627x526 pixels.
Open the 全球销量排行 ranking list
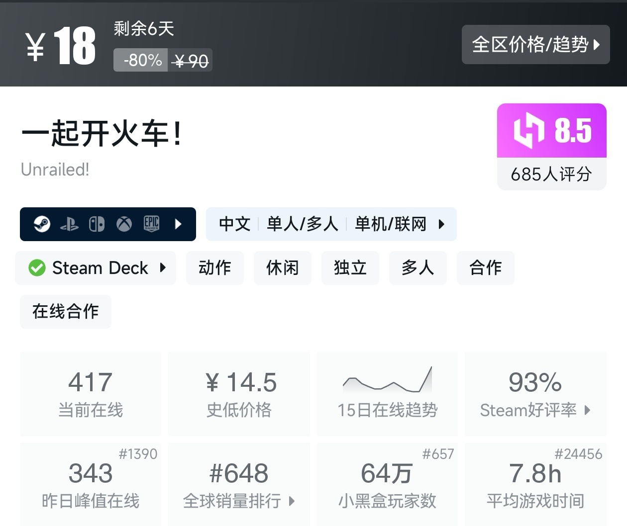coord(239,502)
